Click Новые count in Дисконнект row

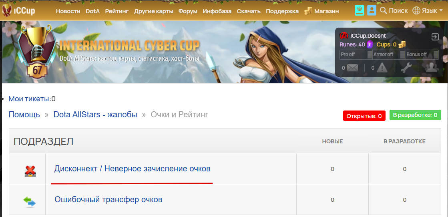[x=332, y=169]
